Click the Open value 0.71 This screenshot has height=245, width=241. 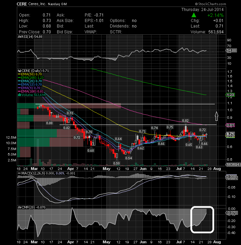pos(46,15)
